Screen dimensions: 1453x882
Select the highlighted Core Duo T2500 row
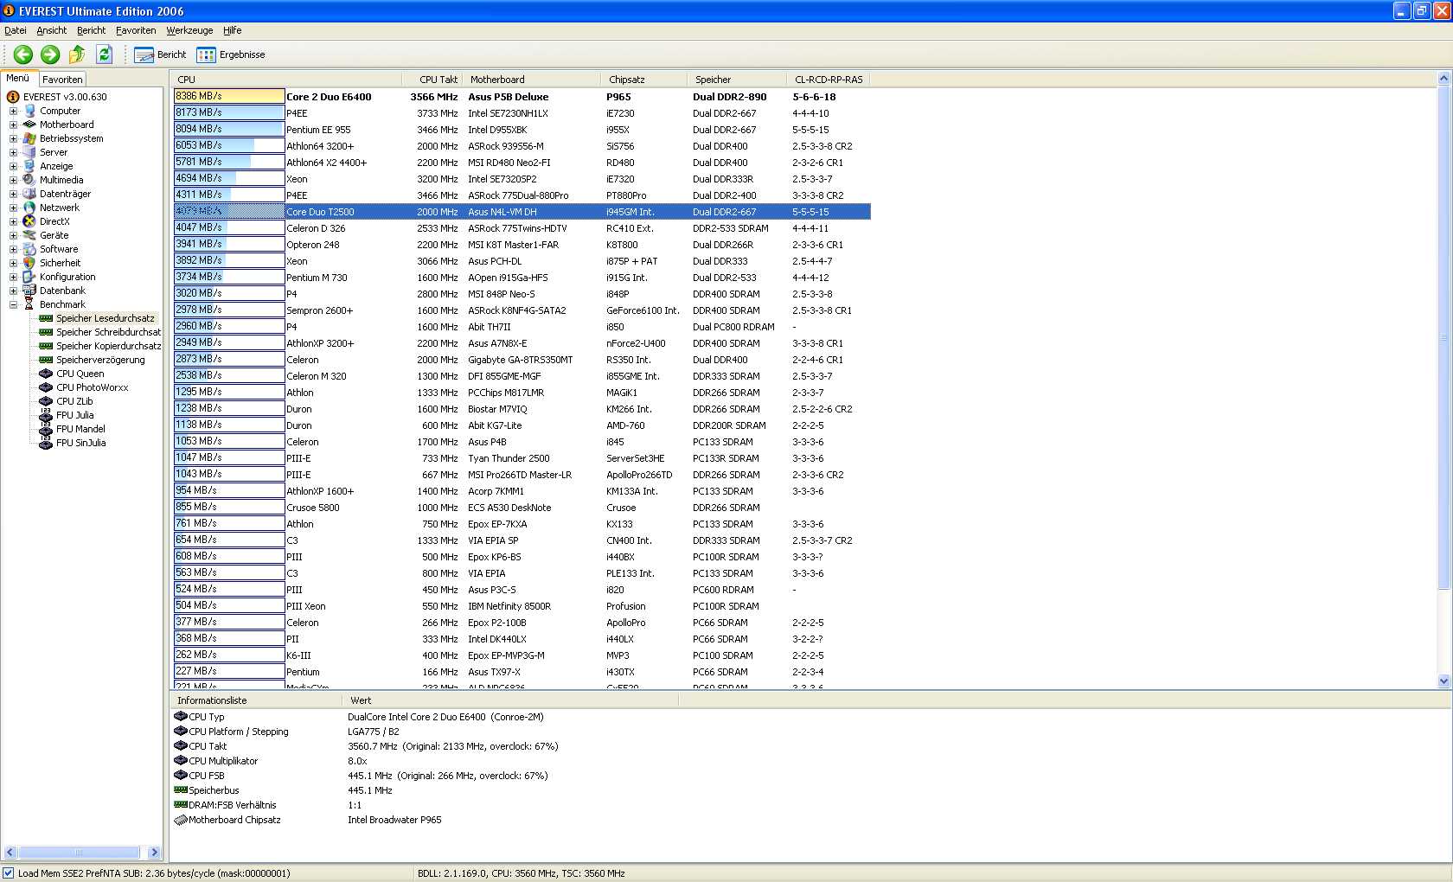[x=522, y=212]
